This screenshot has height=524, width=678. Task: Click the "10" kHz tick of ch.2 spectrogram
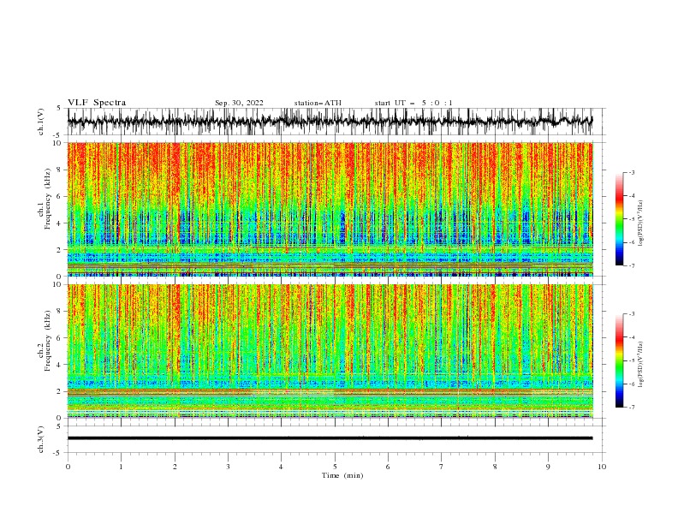(59, 284)
